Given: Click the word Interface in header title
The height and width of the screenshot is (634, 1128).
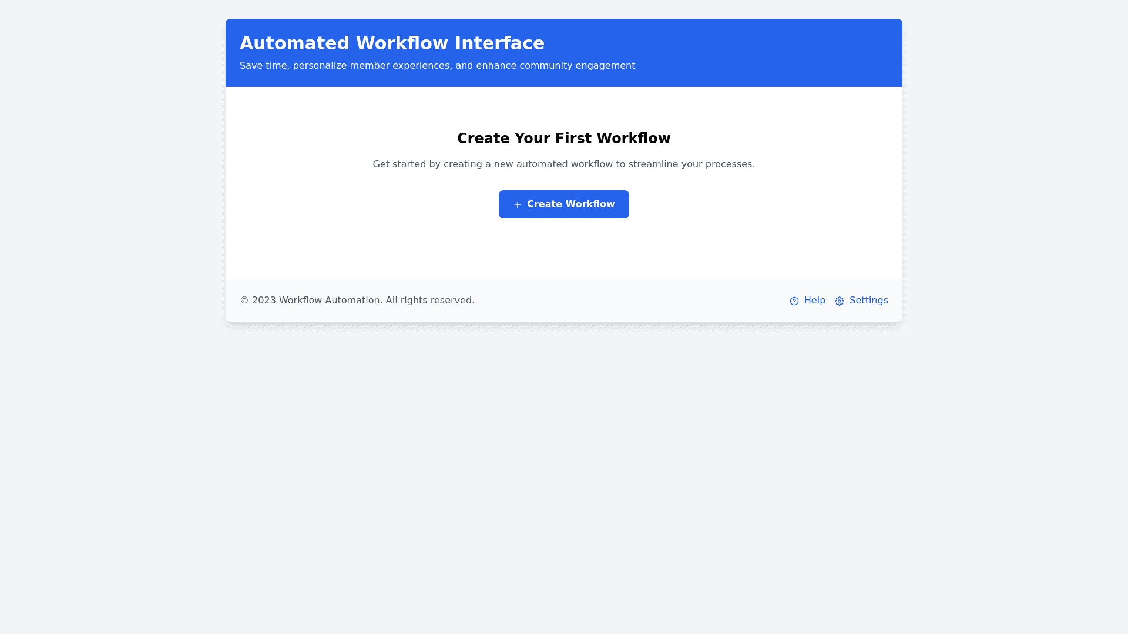Looking at the screenshot, I should click(499, 43).
